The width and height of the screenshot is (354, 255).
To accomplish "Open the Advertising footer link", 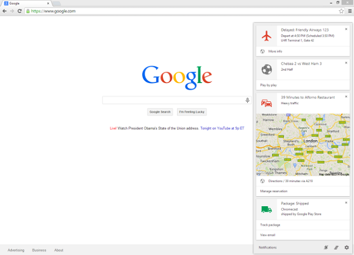I will click(x=16, y=250).
